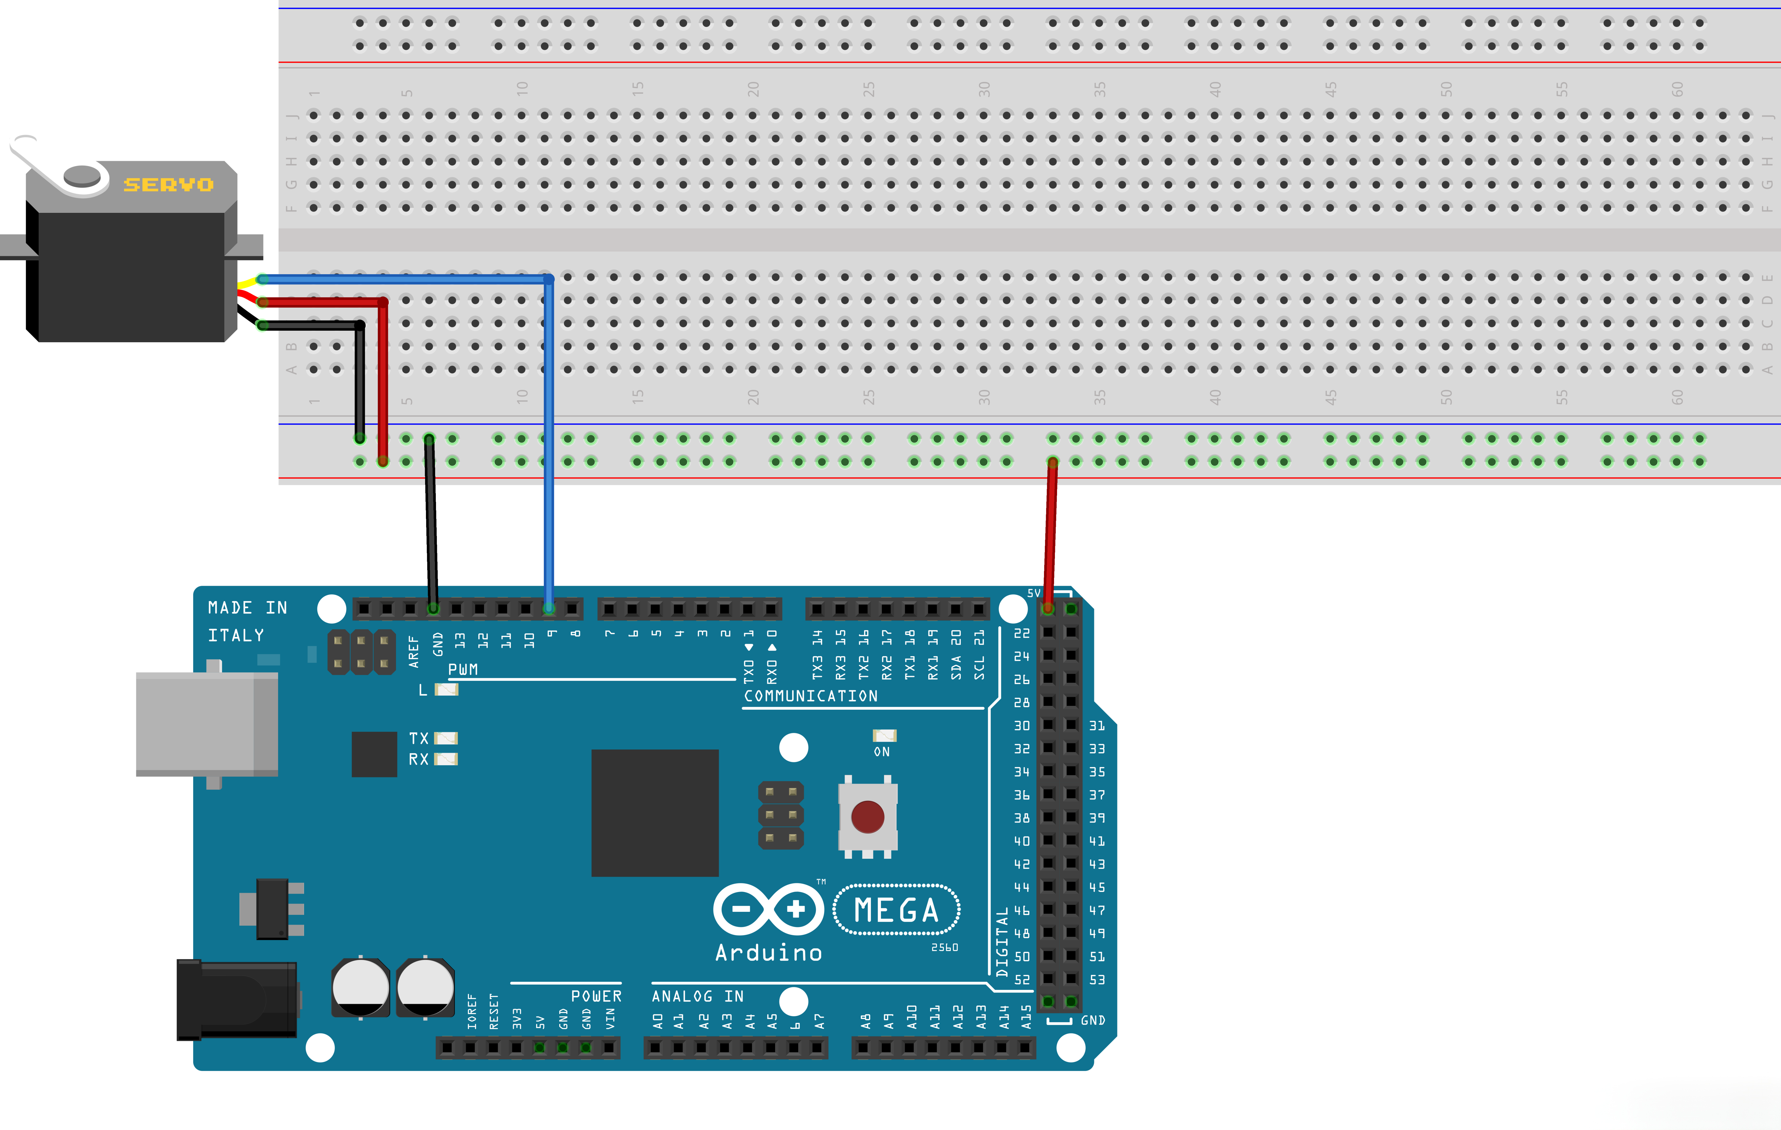Click the RESET pin label

[x=494, y=1012]
